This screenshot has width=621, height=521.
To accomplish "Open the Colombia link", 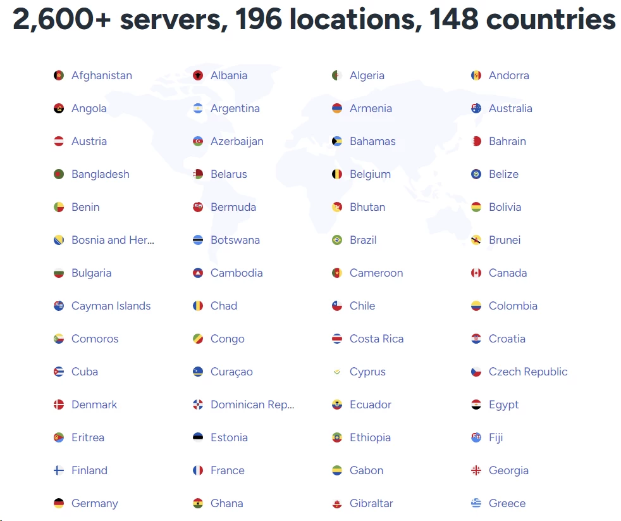I will [513, 306].
